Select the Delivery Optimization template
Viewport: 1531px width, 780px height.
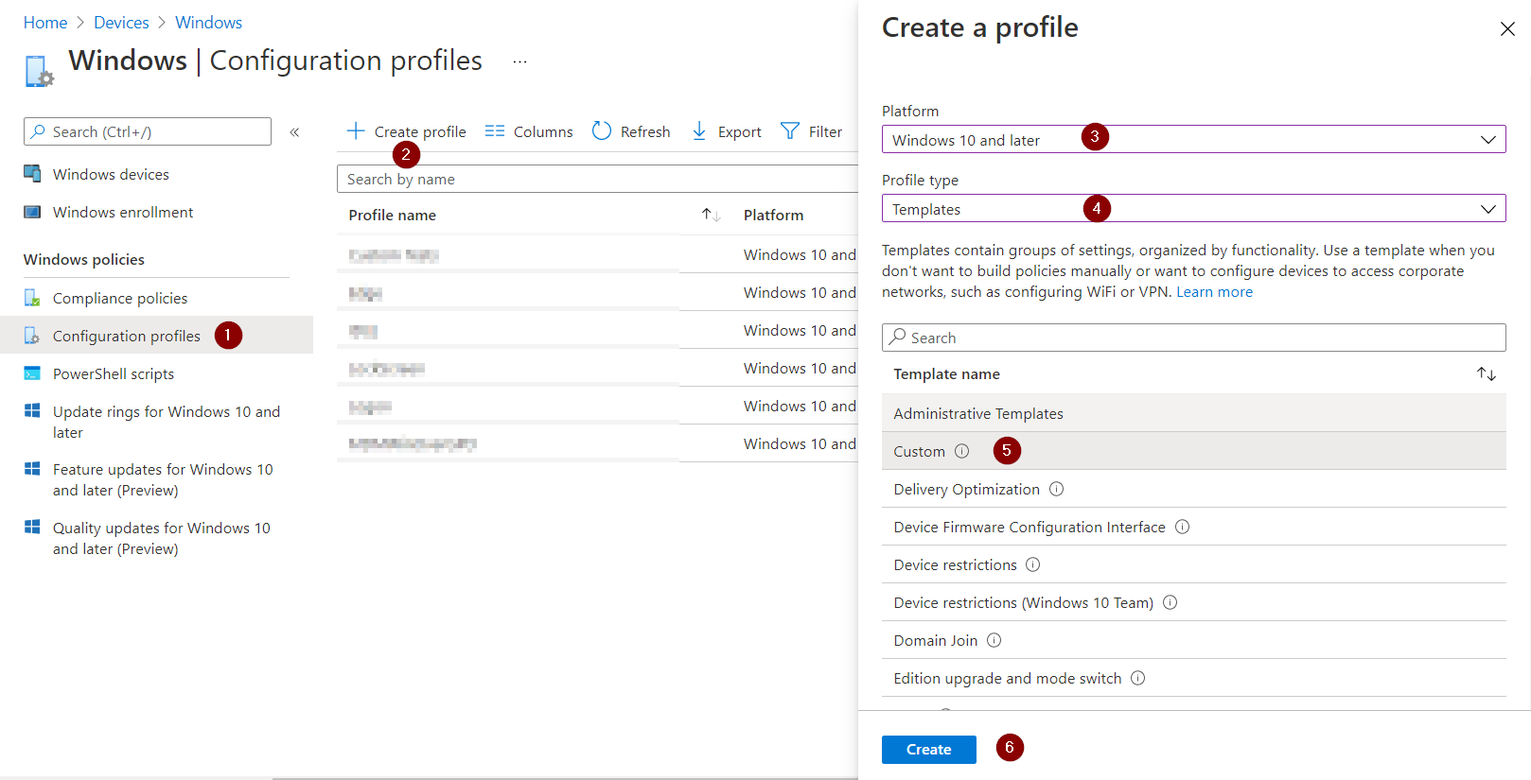(x=1193, y=489)
